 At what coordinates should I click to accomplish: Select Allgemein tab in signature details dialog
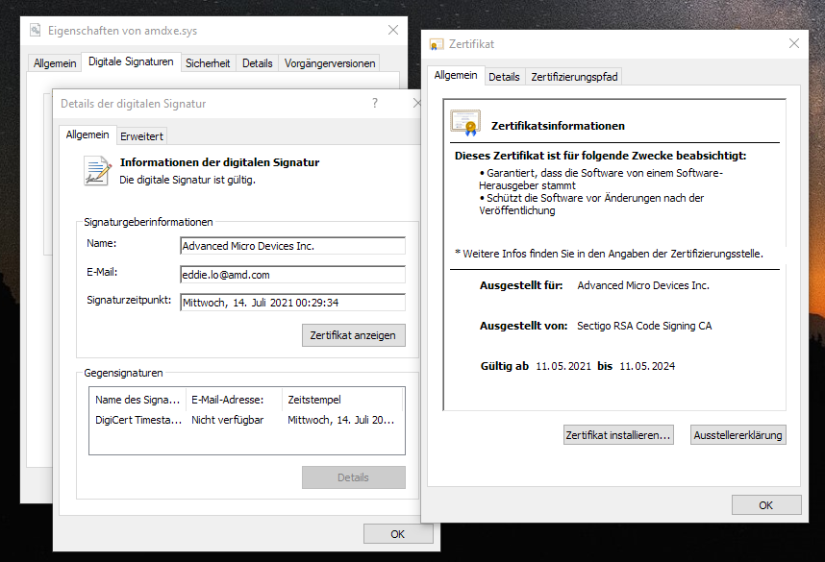pyautogui.click(x=87, y=134)
